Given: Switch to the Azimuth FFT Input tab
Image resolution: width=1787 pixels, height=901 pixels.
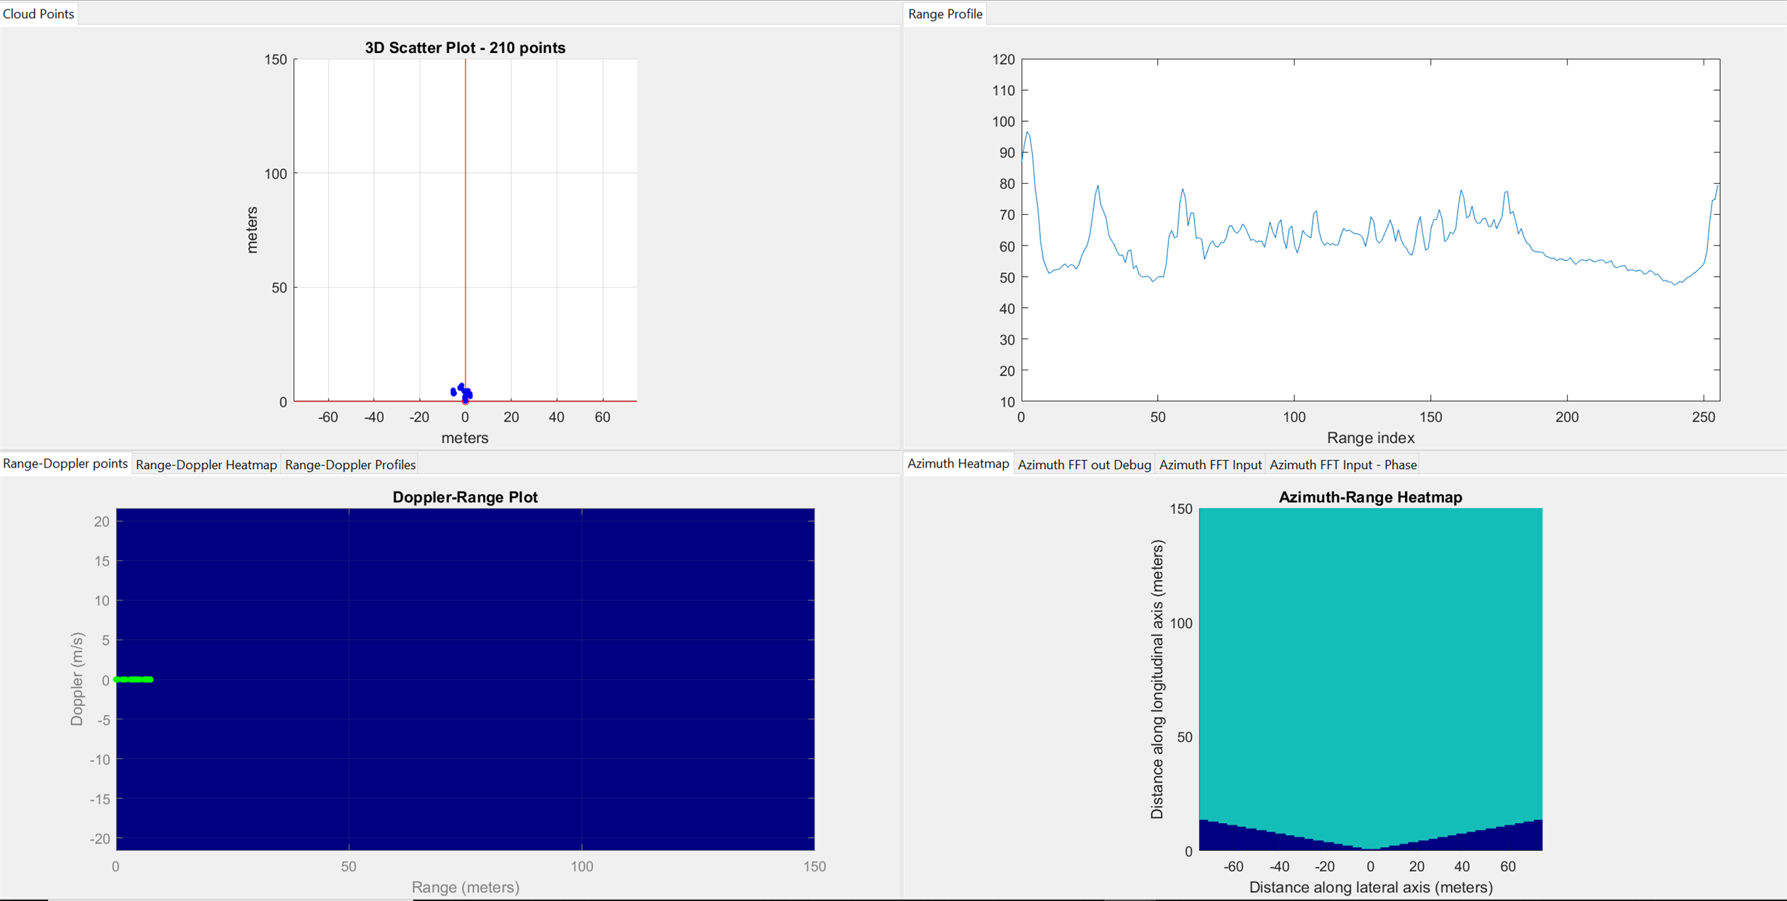Looking at the screenshot, I should 1210,465.
